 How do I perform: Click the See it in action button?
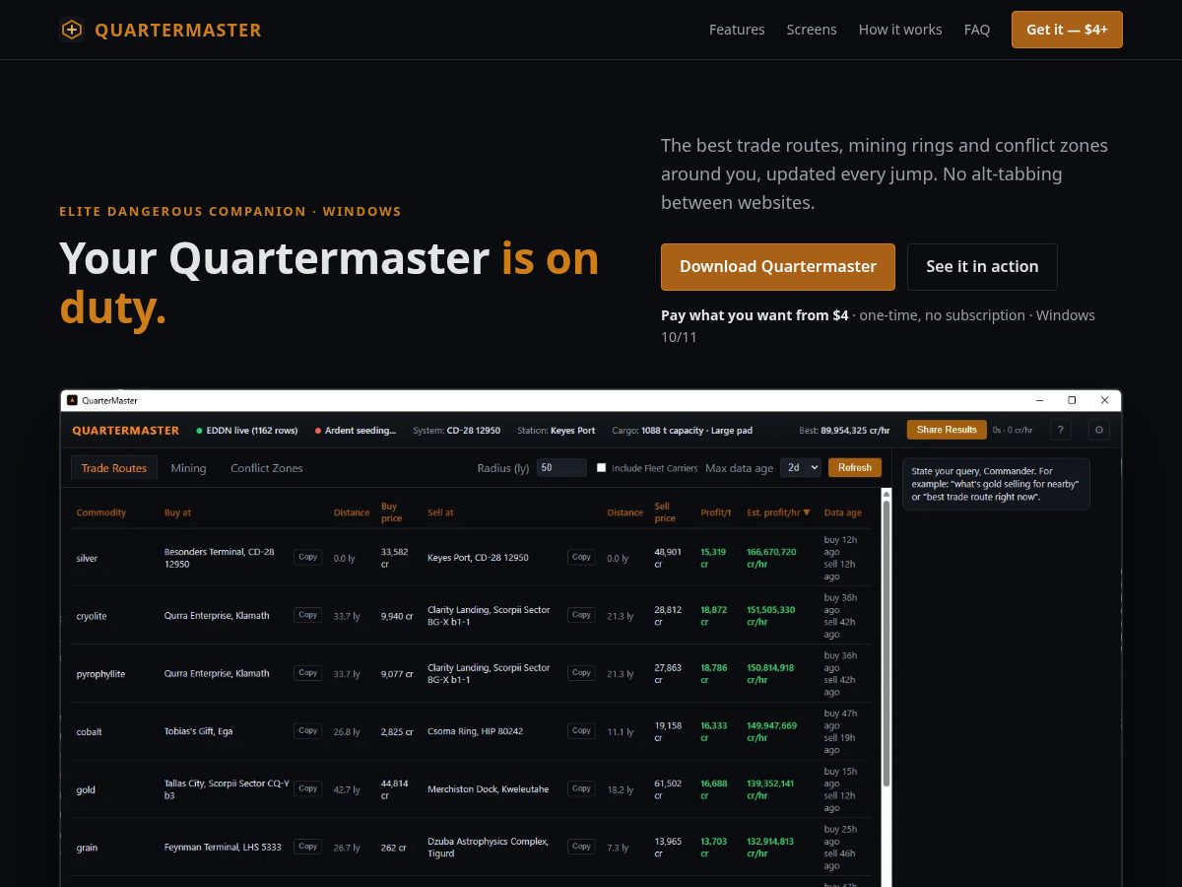[x=982, y=267]
